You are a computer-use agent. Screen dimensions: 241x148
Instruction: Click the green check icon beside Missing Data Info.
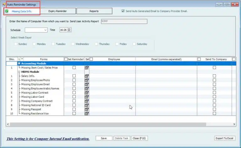(7, 11)
